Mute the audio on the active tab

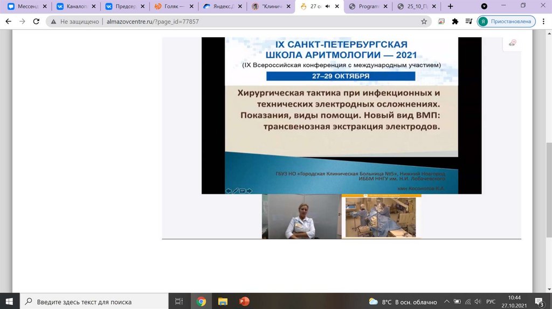tap(327, 6)
